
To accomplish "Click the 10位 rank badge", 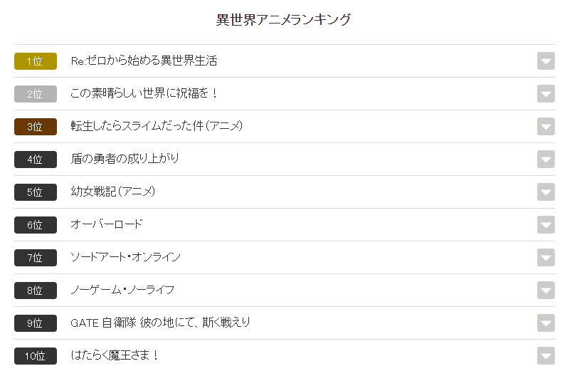I will (x=36, y=356).
